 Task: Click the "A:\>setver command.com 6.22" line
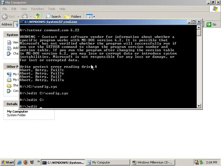(x=49, y=30)
